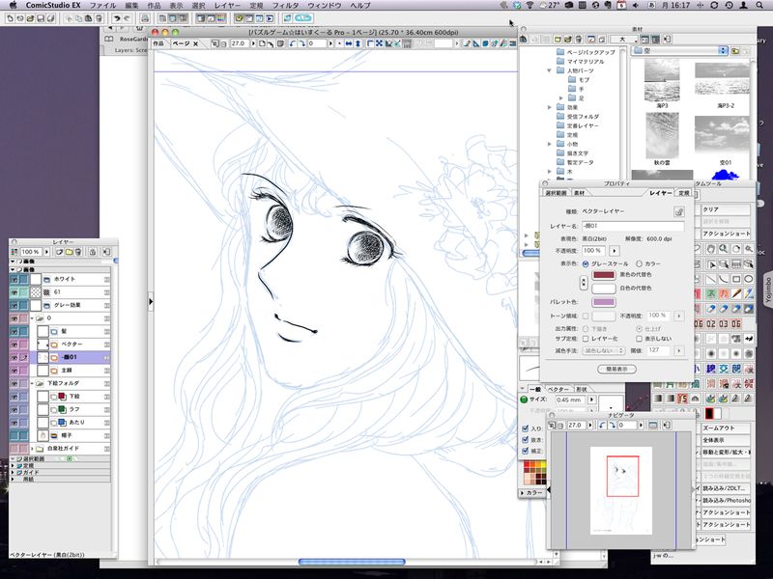Click the Undo arrow in the main toolbar

tap(117, 18)
